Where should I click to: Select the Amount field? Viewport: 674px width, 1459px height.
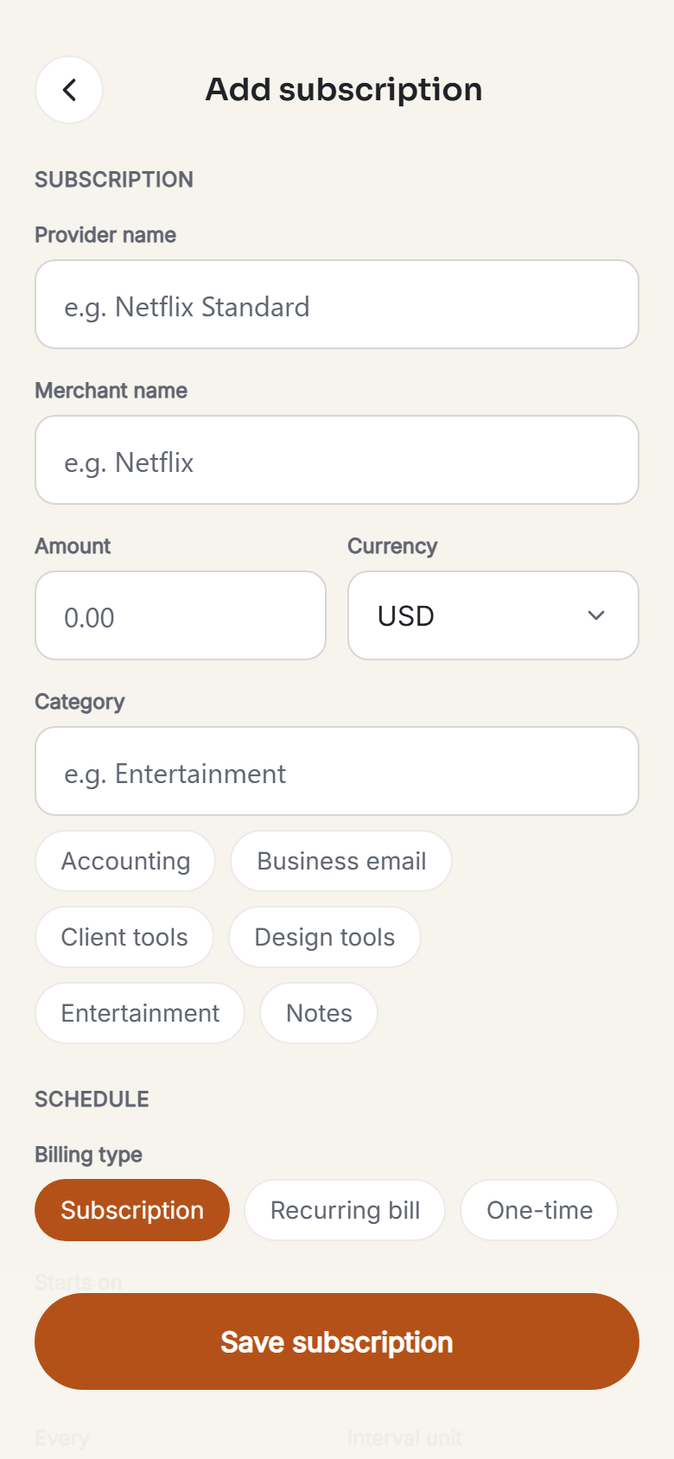pos(181,615)
